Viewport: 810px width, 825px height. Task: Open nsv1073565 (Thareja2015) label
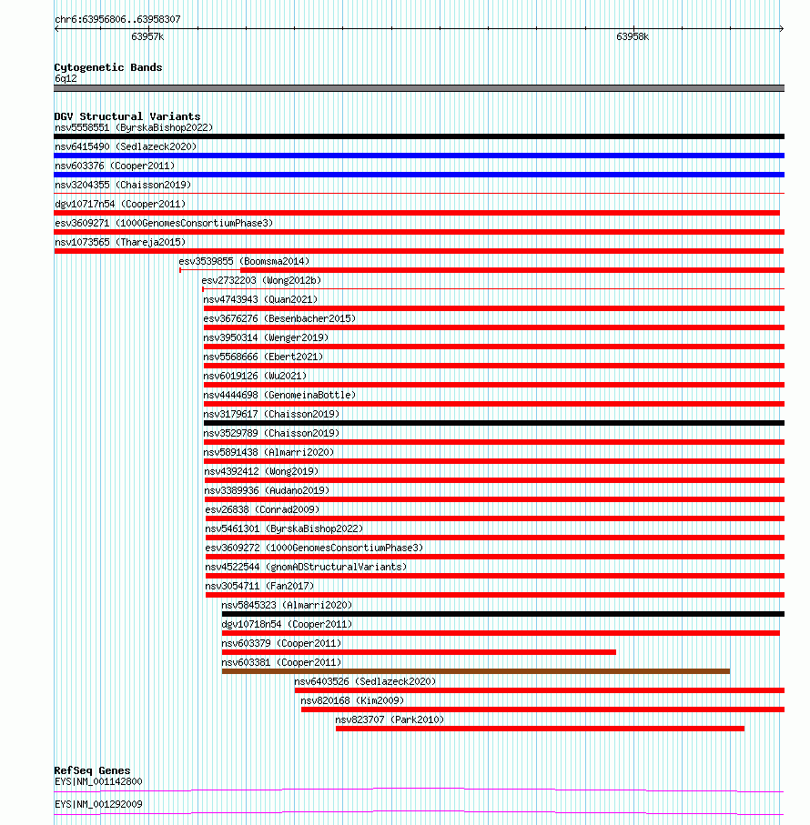pos(120,243)
